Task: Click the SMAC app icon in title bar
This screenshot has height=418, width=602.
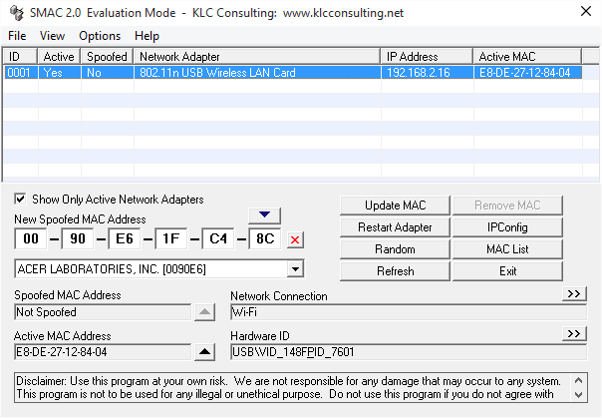Action: 17,13
